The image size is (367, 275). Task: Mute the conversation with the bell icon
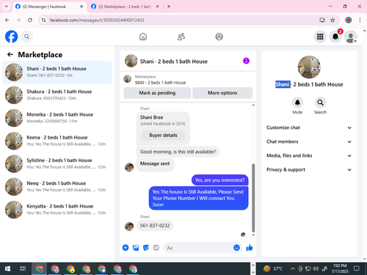coord(297,103)
